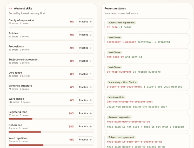This screenshot has width=194, height=148.
Task: Click the Coherence mastery progress bar
Action: 51,132
